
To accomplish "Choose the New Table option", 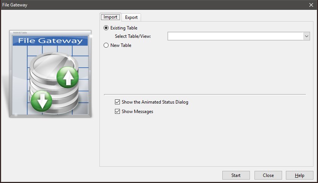I will tap(106, 45).
